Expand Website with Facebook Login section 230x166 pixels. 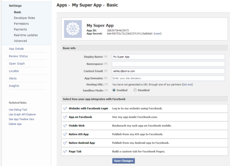[x=144, y=108]
